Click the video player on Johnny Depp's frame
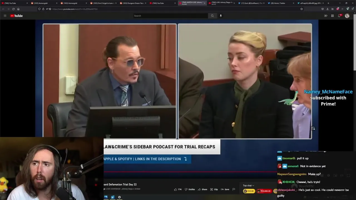Image resolution: width=356 pixels, height=200 pixels. [110, 81]
